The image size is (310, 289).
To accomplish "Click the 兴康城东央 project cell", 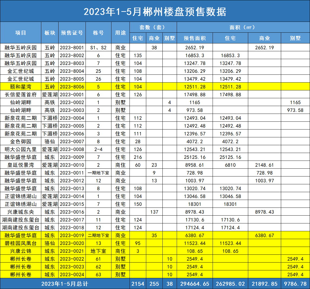I will point(21,212).
